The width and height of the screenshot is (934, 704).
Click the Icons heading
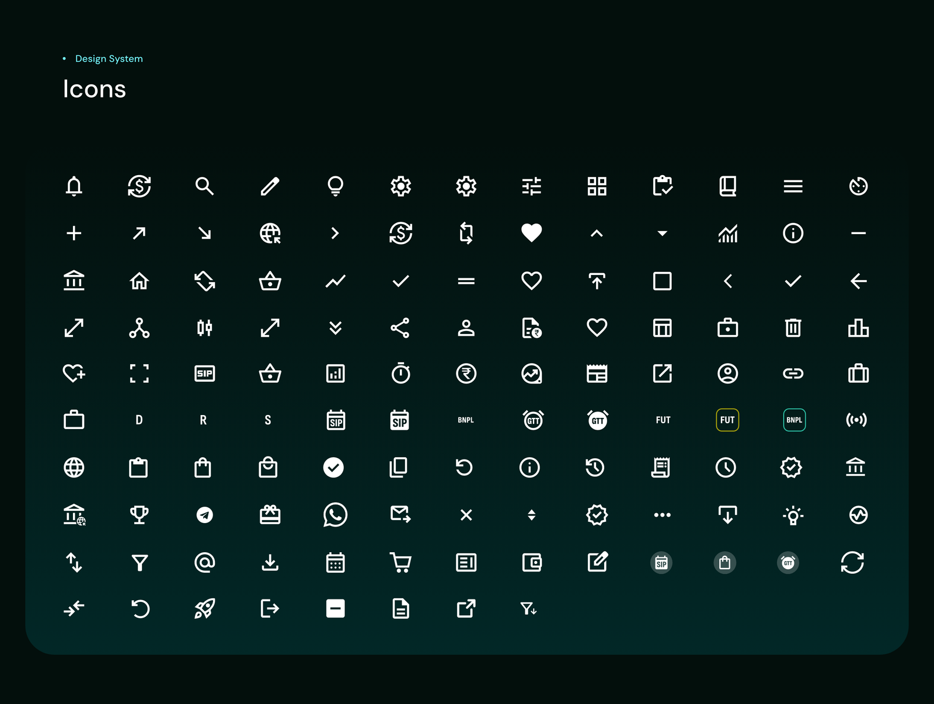(x=95, y=89)
